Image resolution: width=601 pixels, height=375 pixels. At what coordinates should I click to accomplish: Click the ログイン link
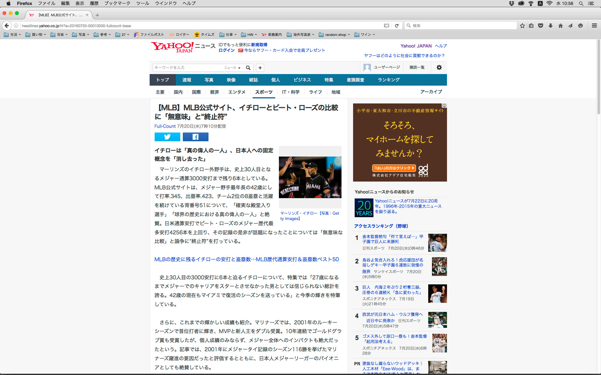[226, 50]
